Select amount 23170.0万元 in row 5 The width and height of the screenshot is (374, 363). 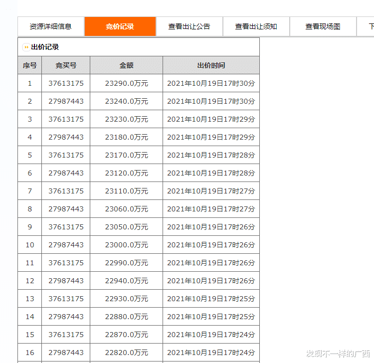[x=127, y=155]
